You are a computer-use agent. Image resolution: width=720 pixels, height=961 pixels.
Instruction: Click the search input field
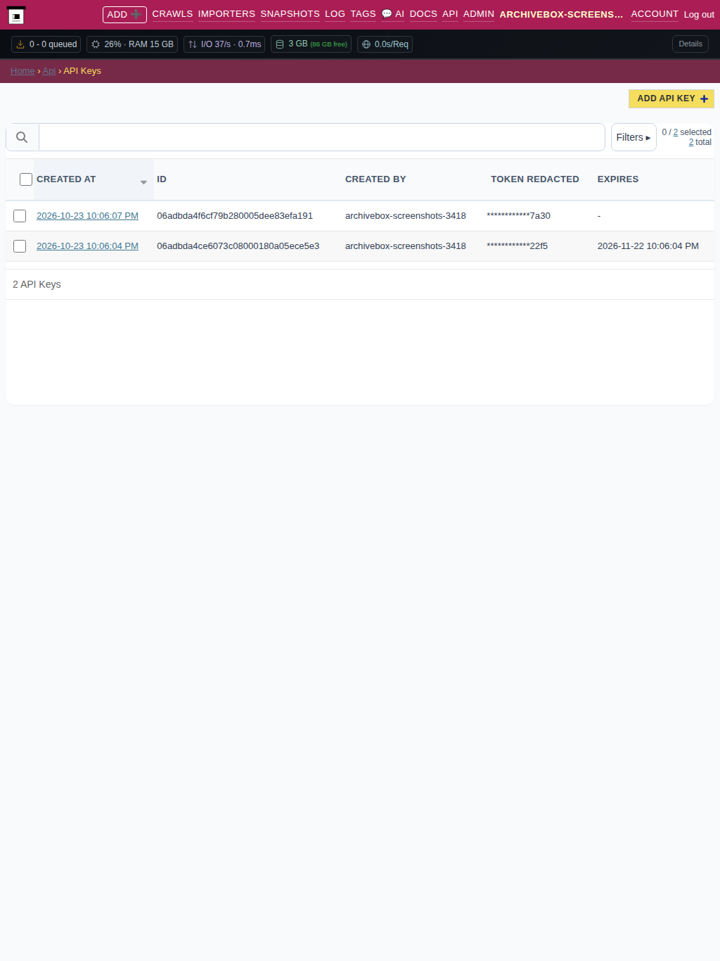point(322,137)
